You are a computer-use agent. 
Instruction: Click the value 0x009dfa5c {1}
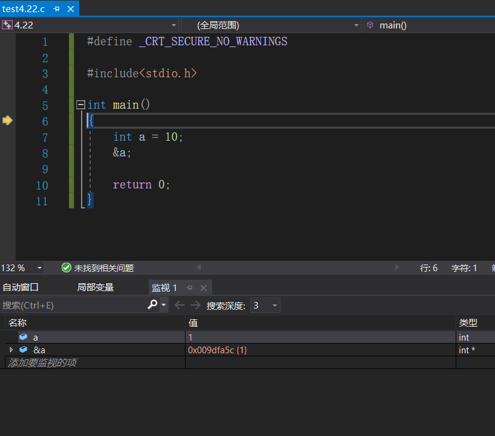click(218, 350)
